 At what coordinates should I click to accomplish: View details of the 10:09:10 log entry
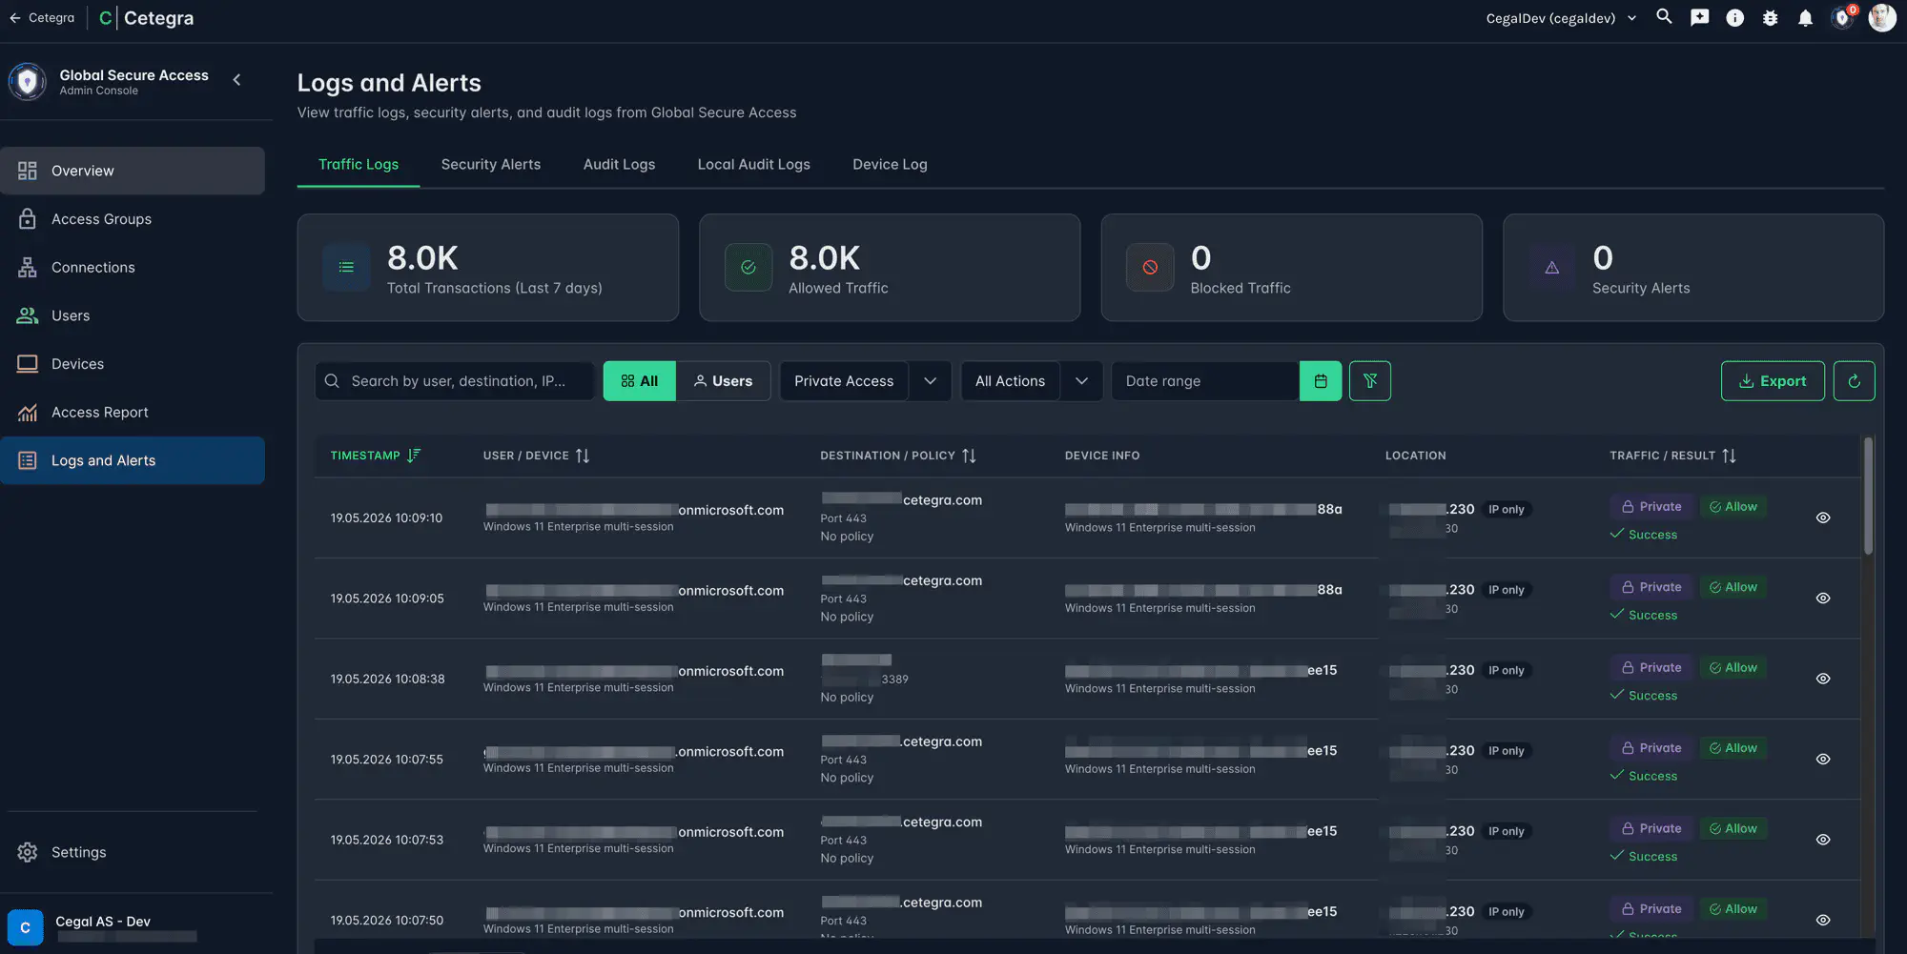[1822, 518]
